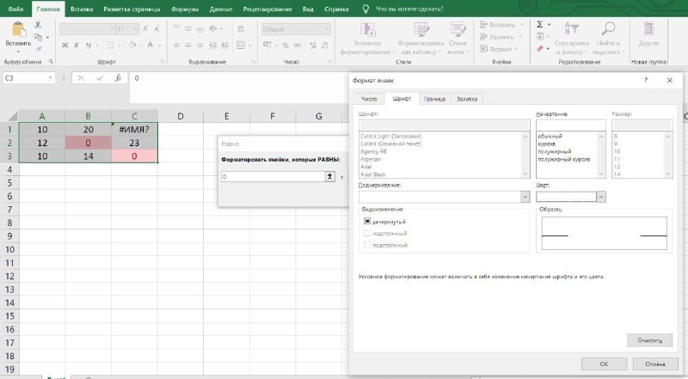Switch to the Граница tab in dialog
Screen dimensions: 688x379
(434, 99)
